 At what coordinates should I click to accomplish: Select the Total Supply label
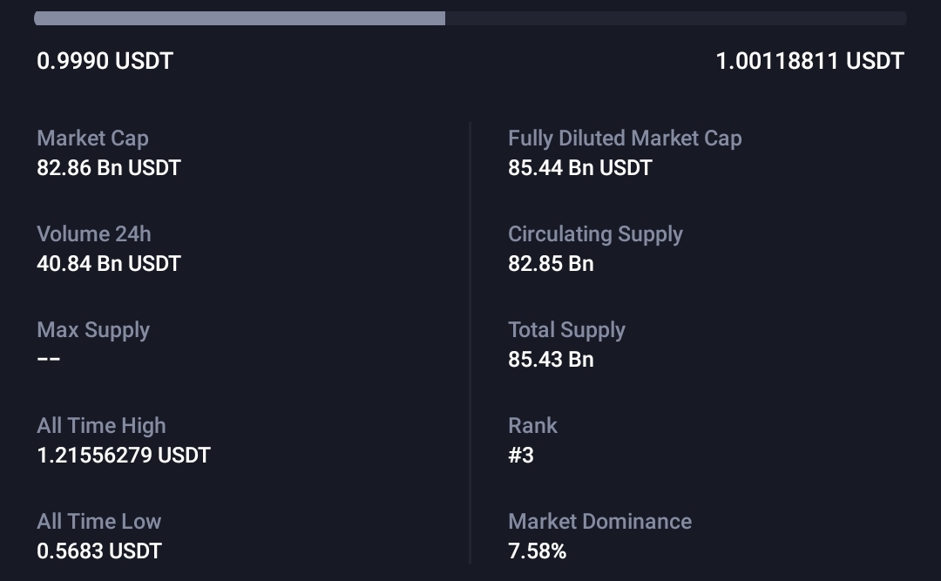566,330
